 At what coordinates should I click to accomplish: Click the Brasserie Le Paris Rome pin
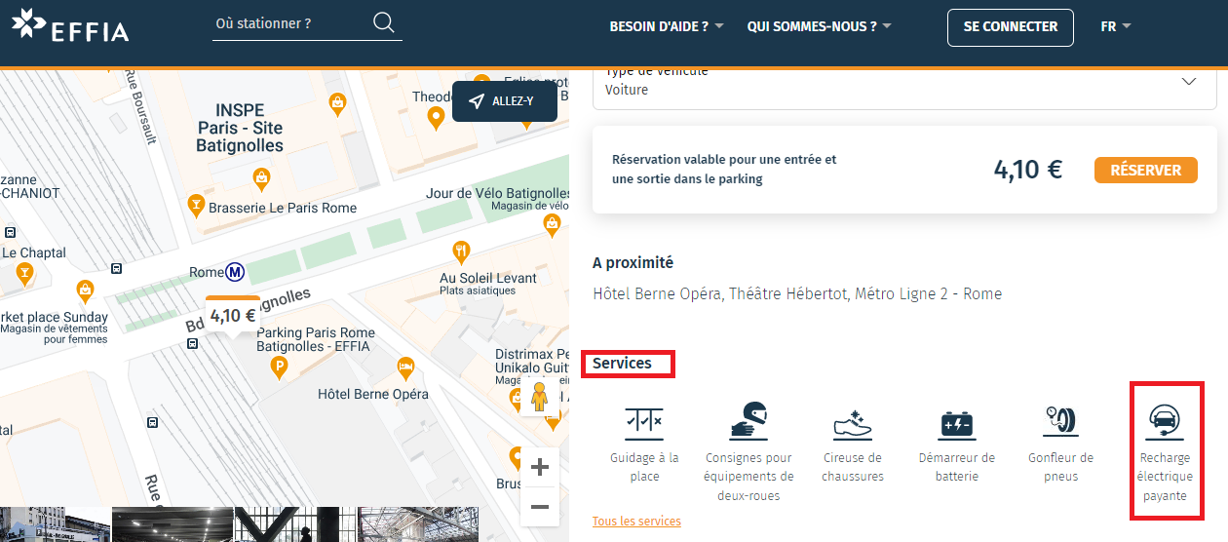(x=196, y=204)
